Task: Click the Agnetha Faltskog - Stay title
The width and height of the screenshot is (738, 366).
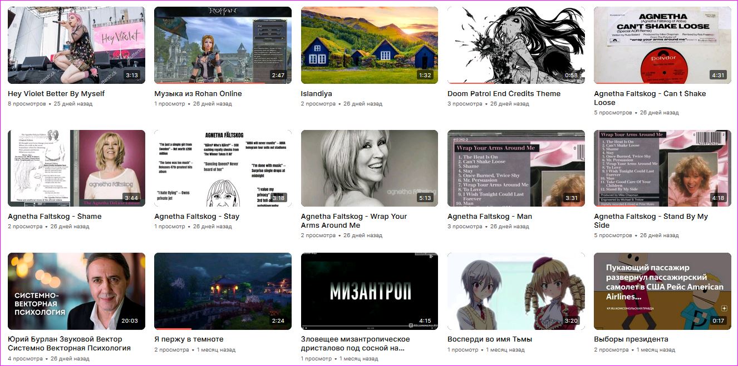Action: [197, 217]
